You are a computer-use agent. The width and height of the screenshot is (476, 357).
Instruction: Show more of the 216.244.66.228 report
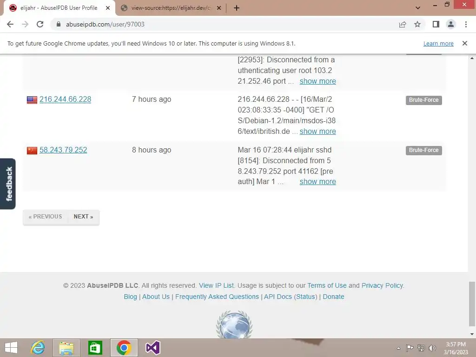pos(317,132)
